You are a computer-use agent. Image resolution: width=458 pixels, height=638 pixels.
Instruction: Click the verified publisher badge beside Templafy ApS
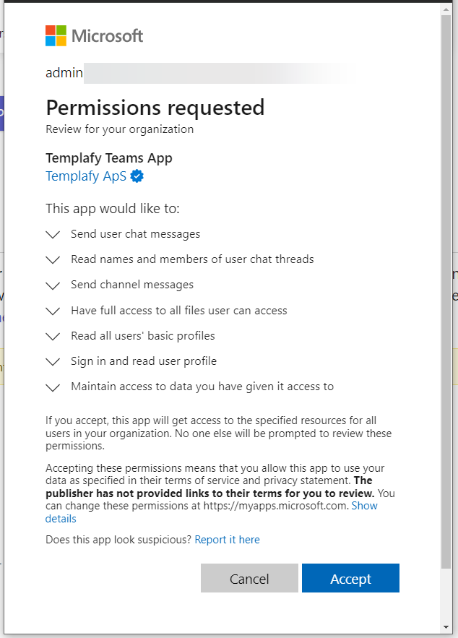[x=136, y=176]
